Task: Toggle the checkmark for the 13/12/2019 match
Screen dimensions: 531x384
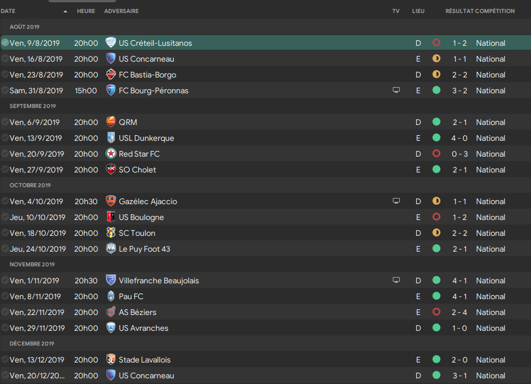Action: click(5, 359)
